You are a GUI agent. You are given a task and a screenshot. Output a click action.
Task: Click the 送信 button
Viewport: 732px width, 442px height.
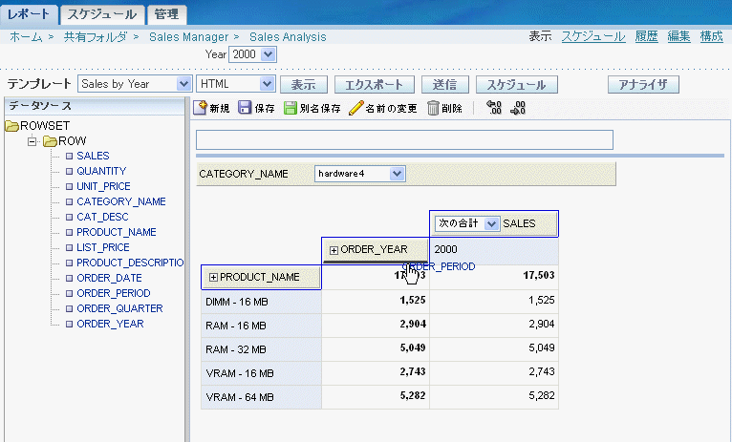point(445,84)
